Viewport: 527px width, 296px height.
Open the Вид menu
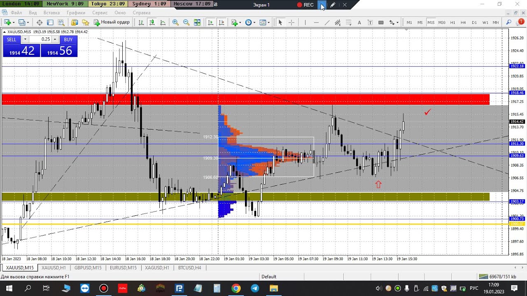point(33,13)
